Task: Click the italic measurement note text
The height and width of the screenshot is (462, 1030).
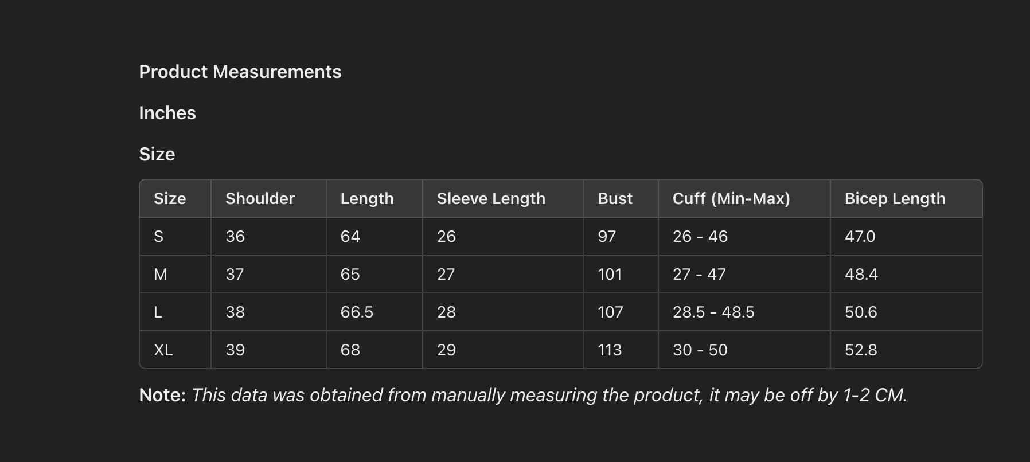Action: coord(549,395)
